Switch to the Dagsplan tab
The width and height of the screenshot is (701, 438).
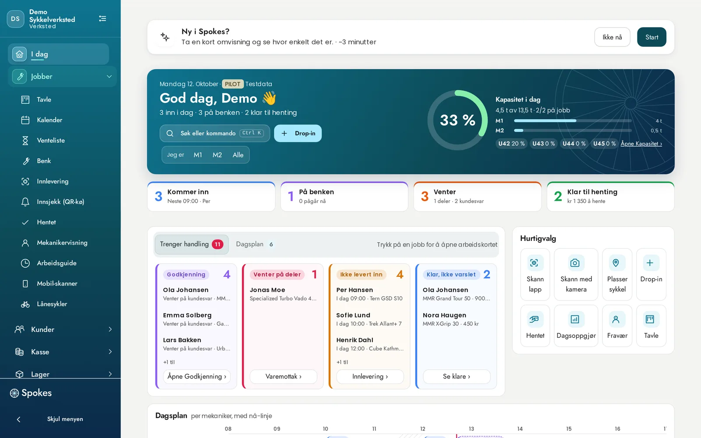coord(255,244)
